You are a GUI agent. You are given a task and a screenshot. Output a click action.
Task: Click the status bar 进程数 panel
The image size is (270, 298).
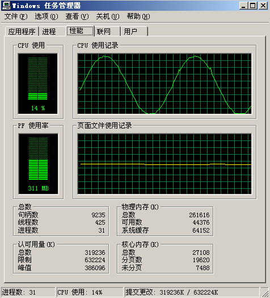pos(28,292)
